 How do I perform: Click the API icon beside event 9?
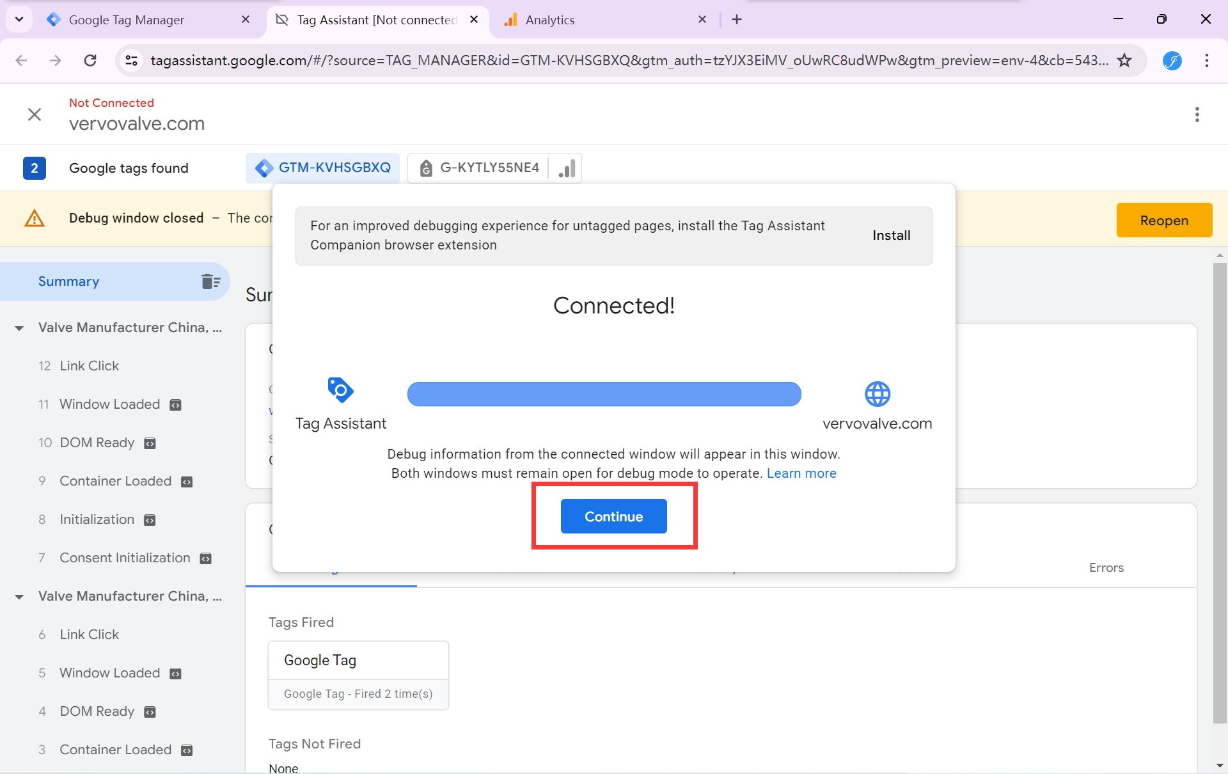point(187,482)
